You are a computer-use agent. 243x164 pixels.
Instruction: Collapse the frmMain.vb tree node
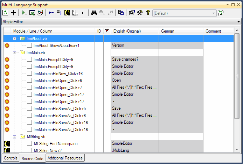15,53
